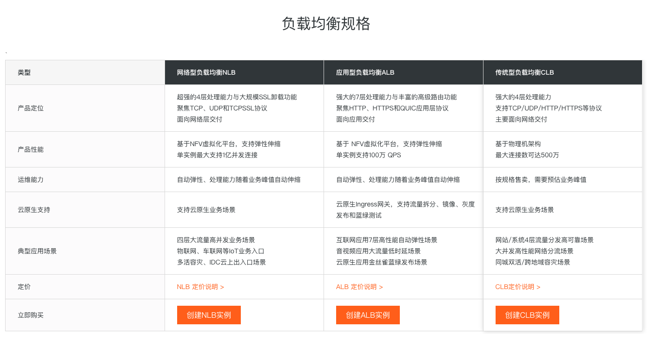This screenshot has height=341, width=669.
Task: Click text 网站/系统4层流量分发高可靠场景
Action: click(x=545, y=240)
